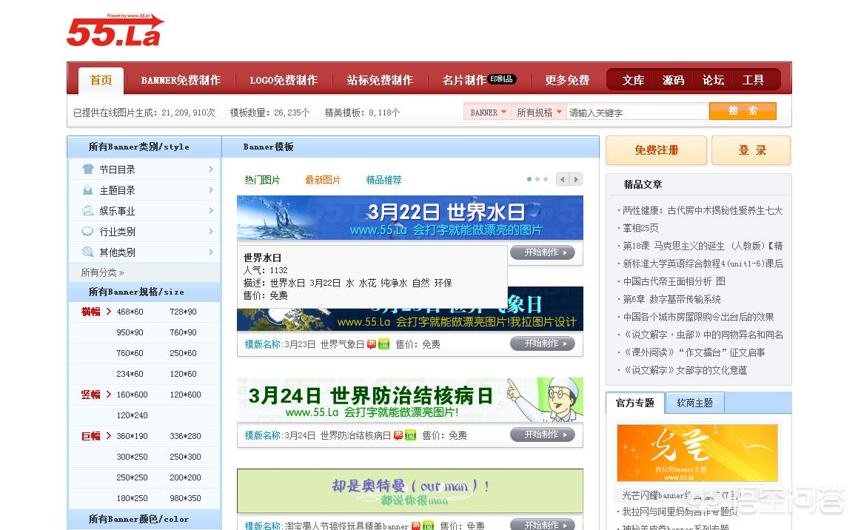This screenshot has width=861, height=530.
Task: Switch to the 最新图片 tab
Action: point(323,179)
